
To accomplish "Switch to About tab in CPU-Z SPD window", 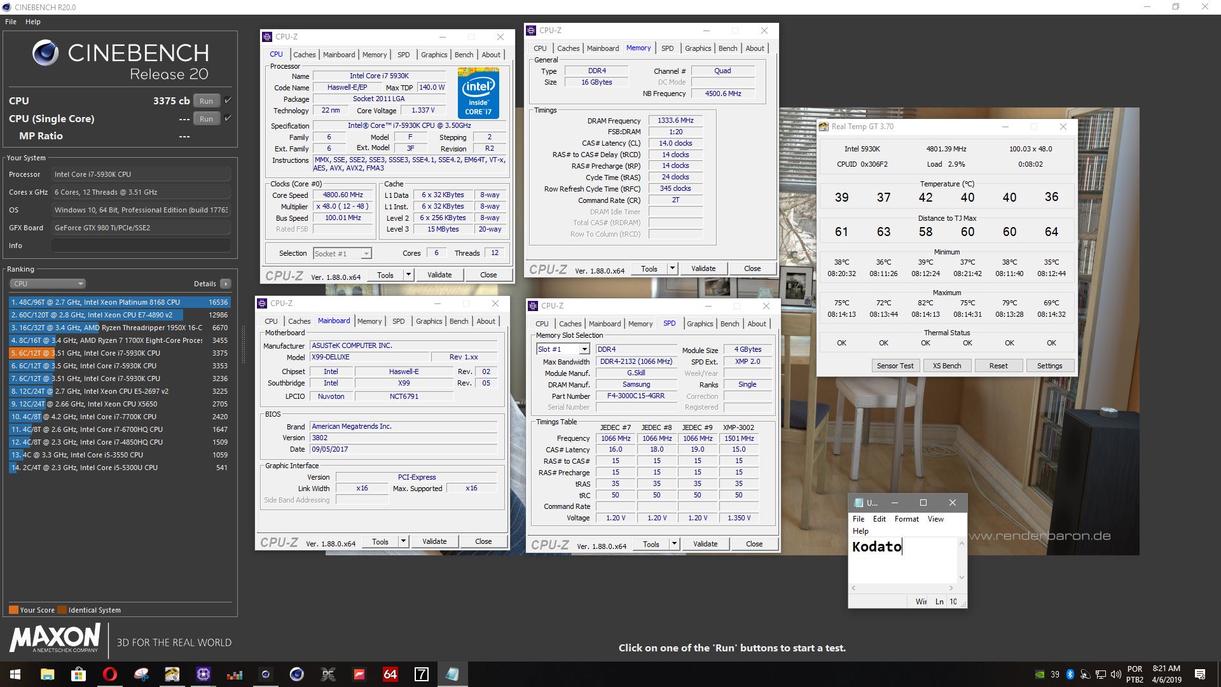I will click(x=756, y=324).
